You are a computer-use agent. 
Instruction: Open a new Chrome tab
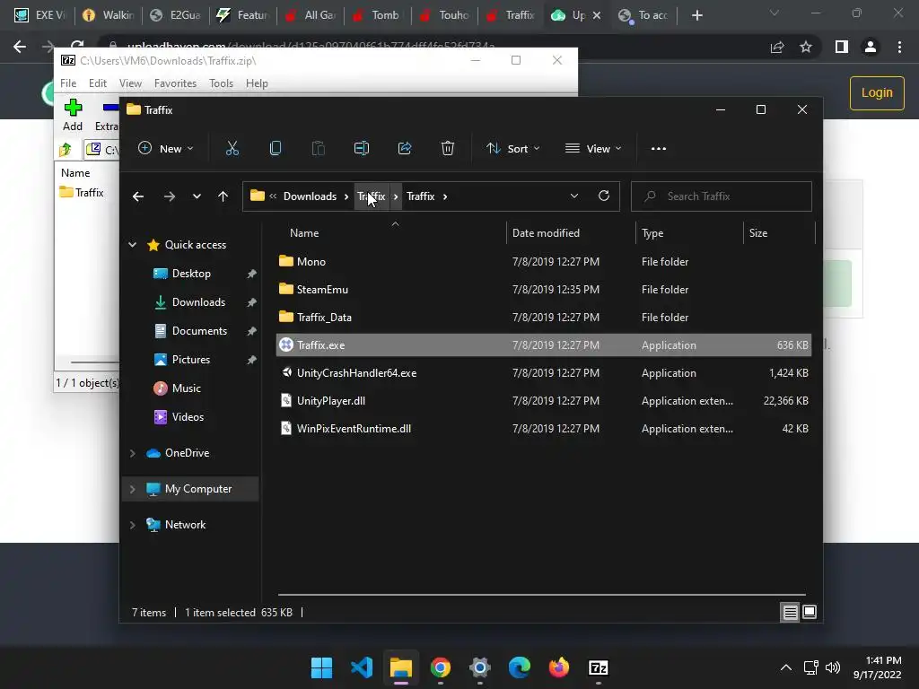point(696,15)
